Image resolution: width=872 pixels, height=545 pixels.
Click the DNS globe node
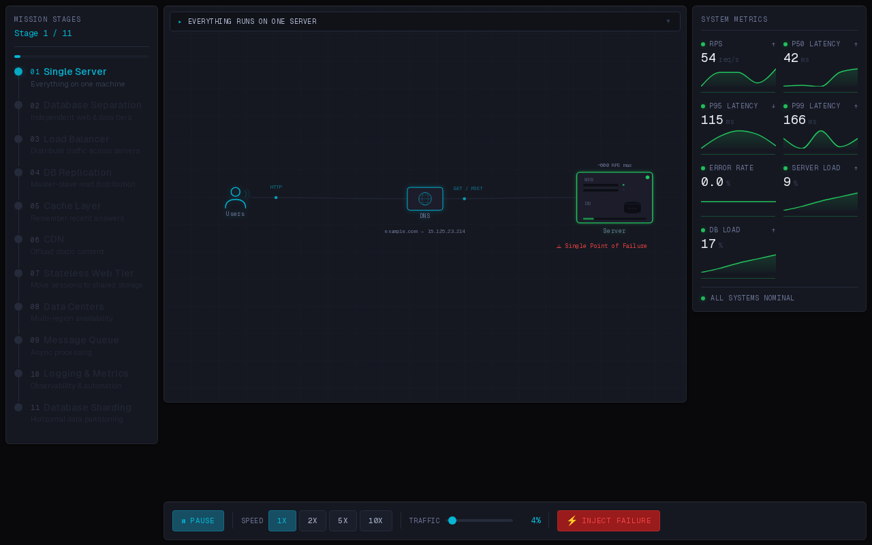tap(425, 199)
